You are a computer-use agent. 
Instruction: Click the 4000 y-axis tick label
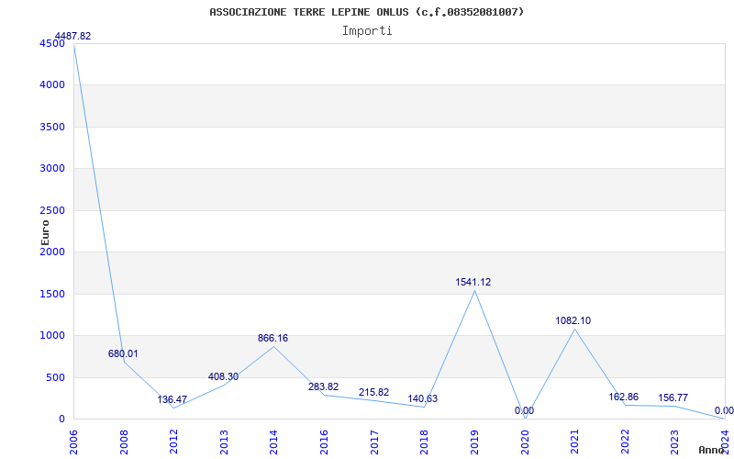(x=52, y=85)
